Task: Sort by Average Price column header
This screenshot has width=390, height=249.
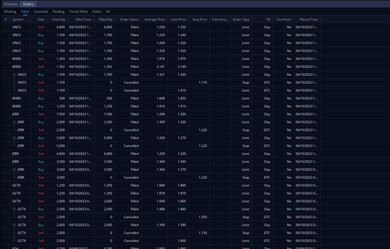Action: tap(155, 20)
